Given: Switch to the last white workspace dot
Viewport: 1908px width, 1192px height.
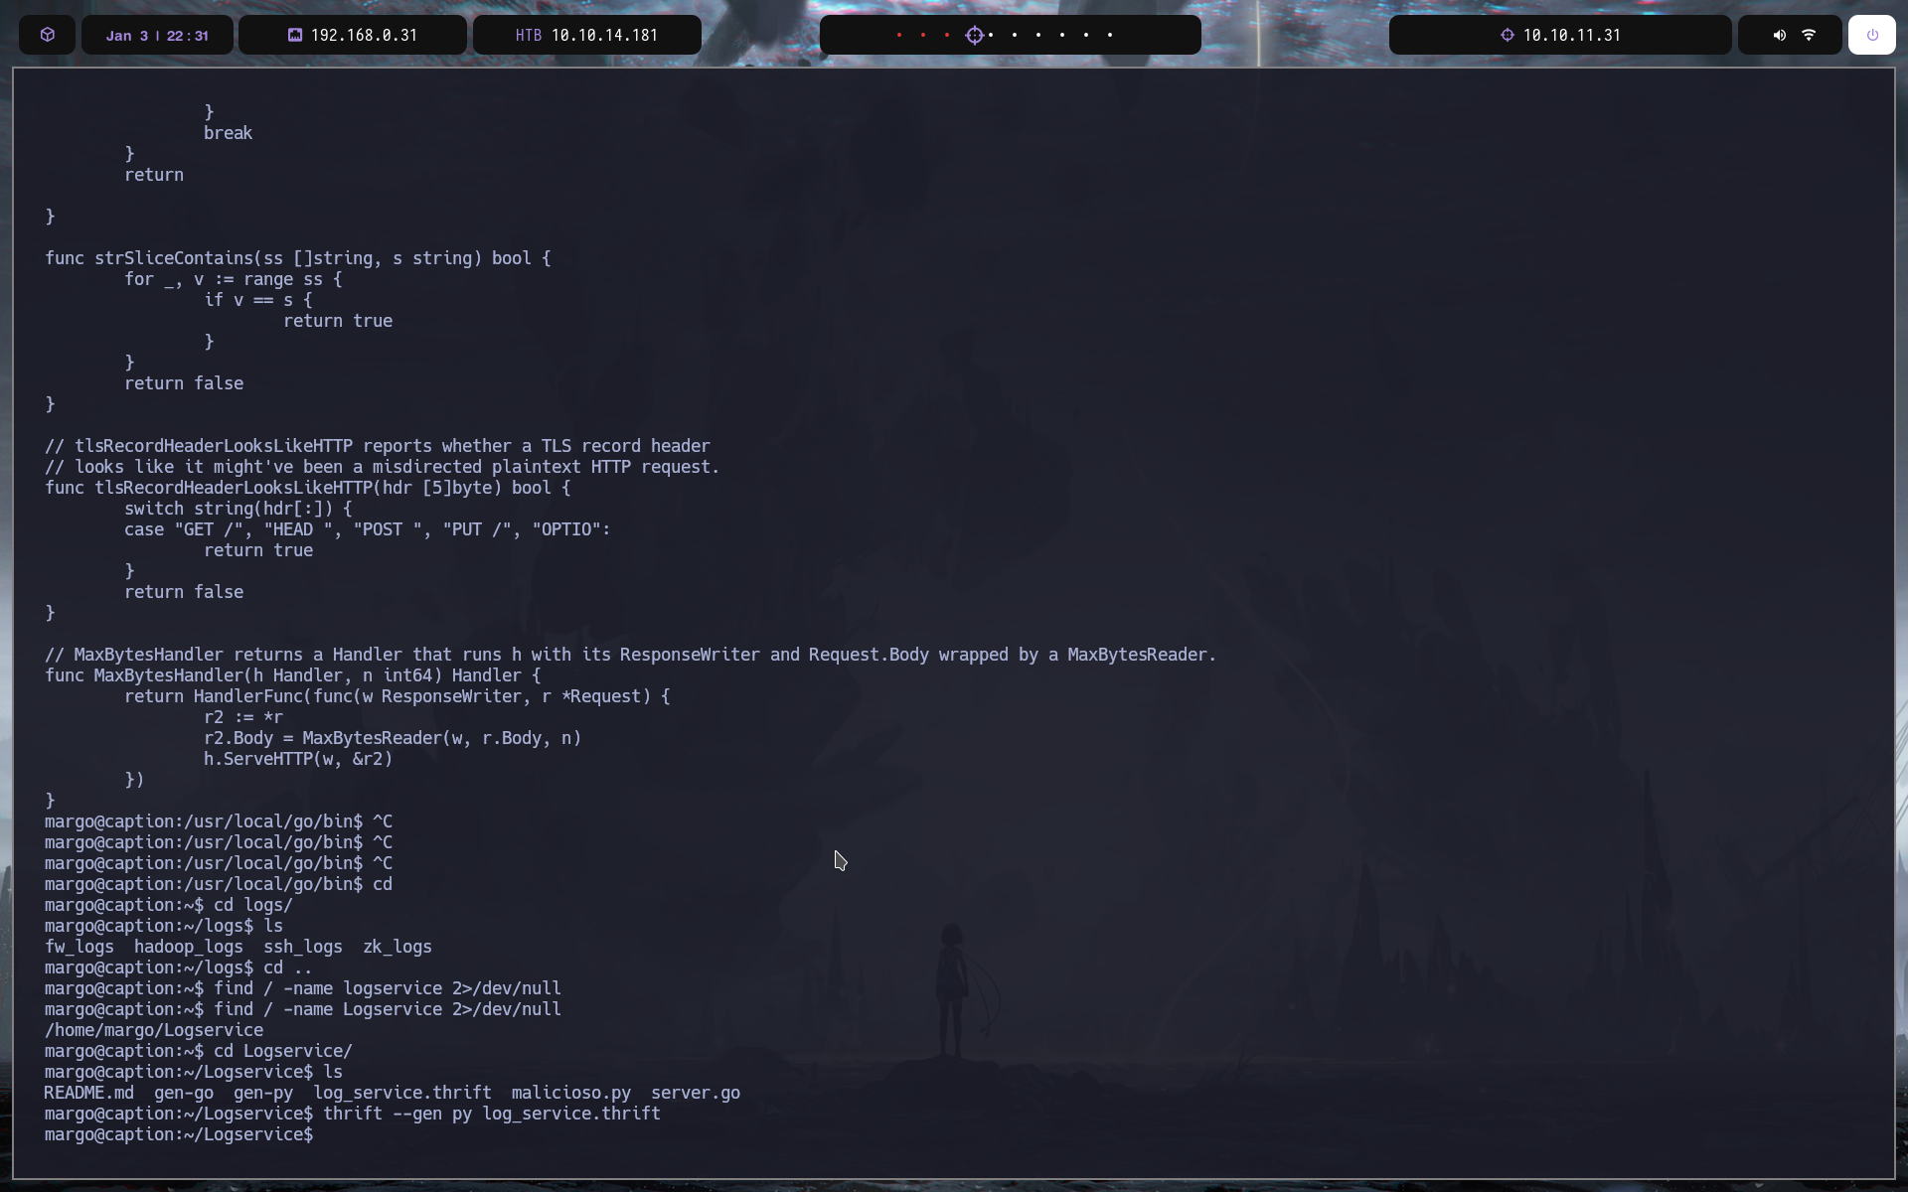Looking at the screenshot, I should [1110, 35].
